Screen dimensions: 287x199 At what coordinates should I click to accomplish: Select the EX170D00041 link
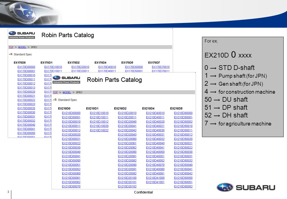(26, 129)
